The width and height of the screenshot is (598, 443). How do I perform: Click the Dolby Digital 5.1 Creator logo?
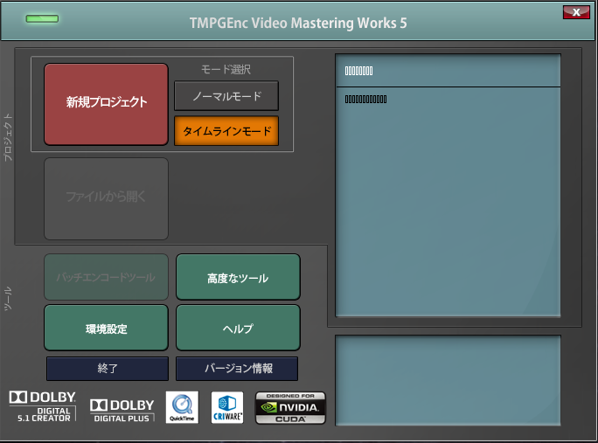43,406
